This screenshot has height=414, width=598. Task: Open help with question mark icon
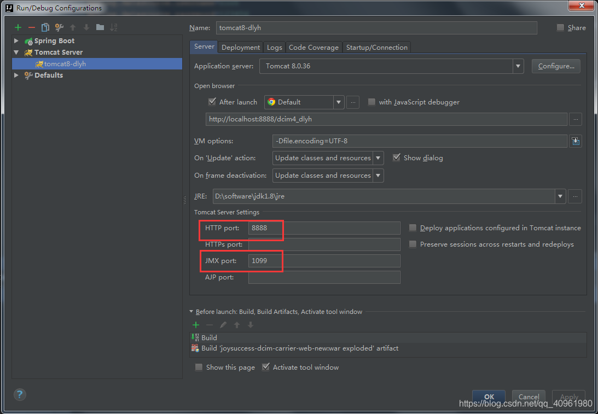pos(20,394)
